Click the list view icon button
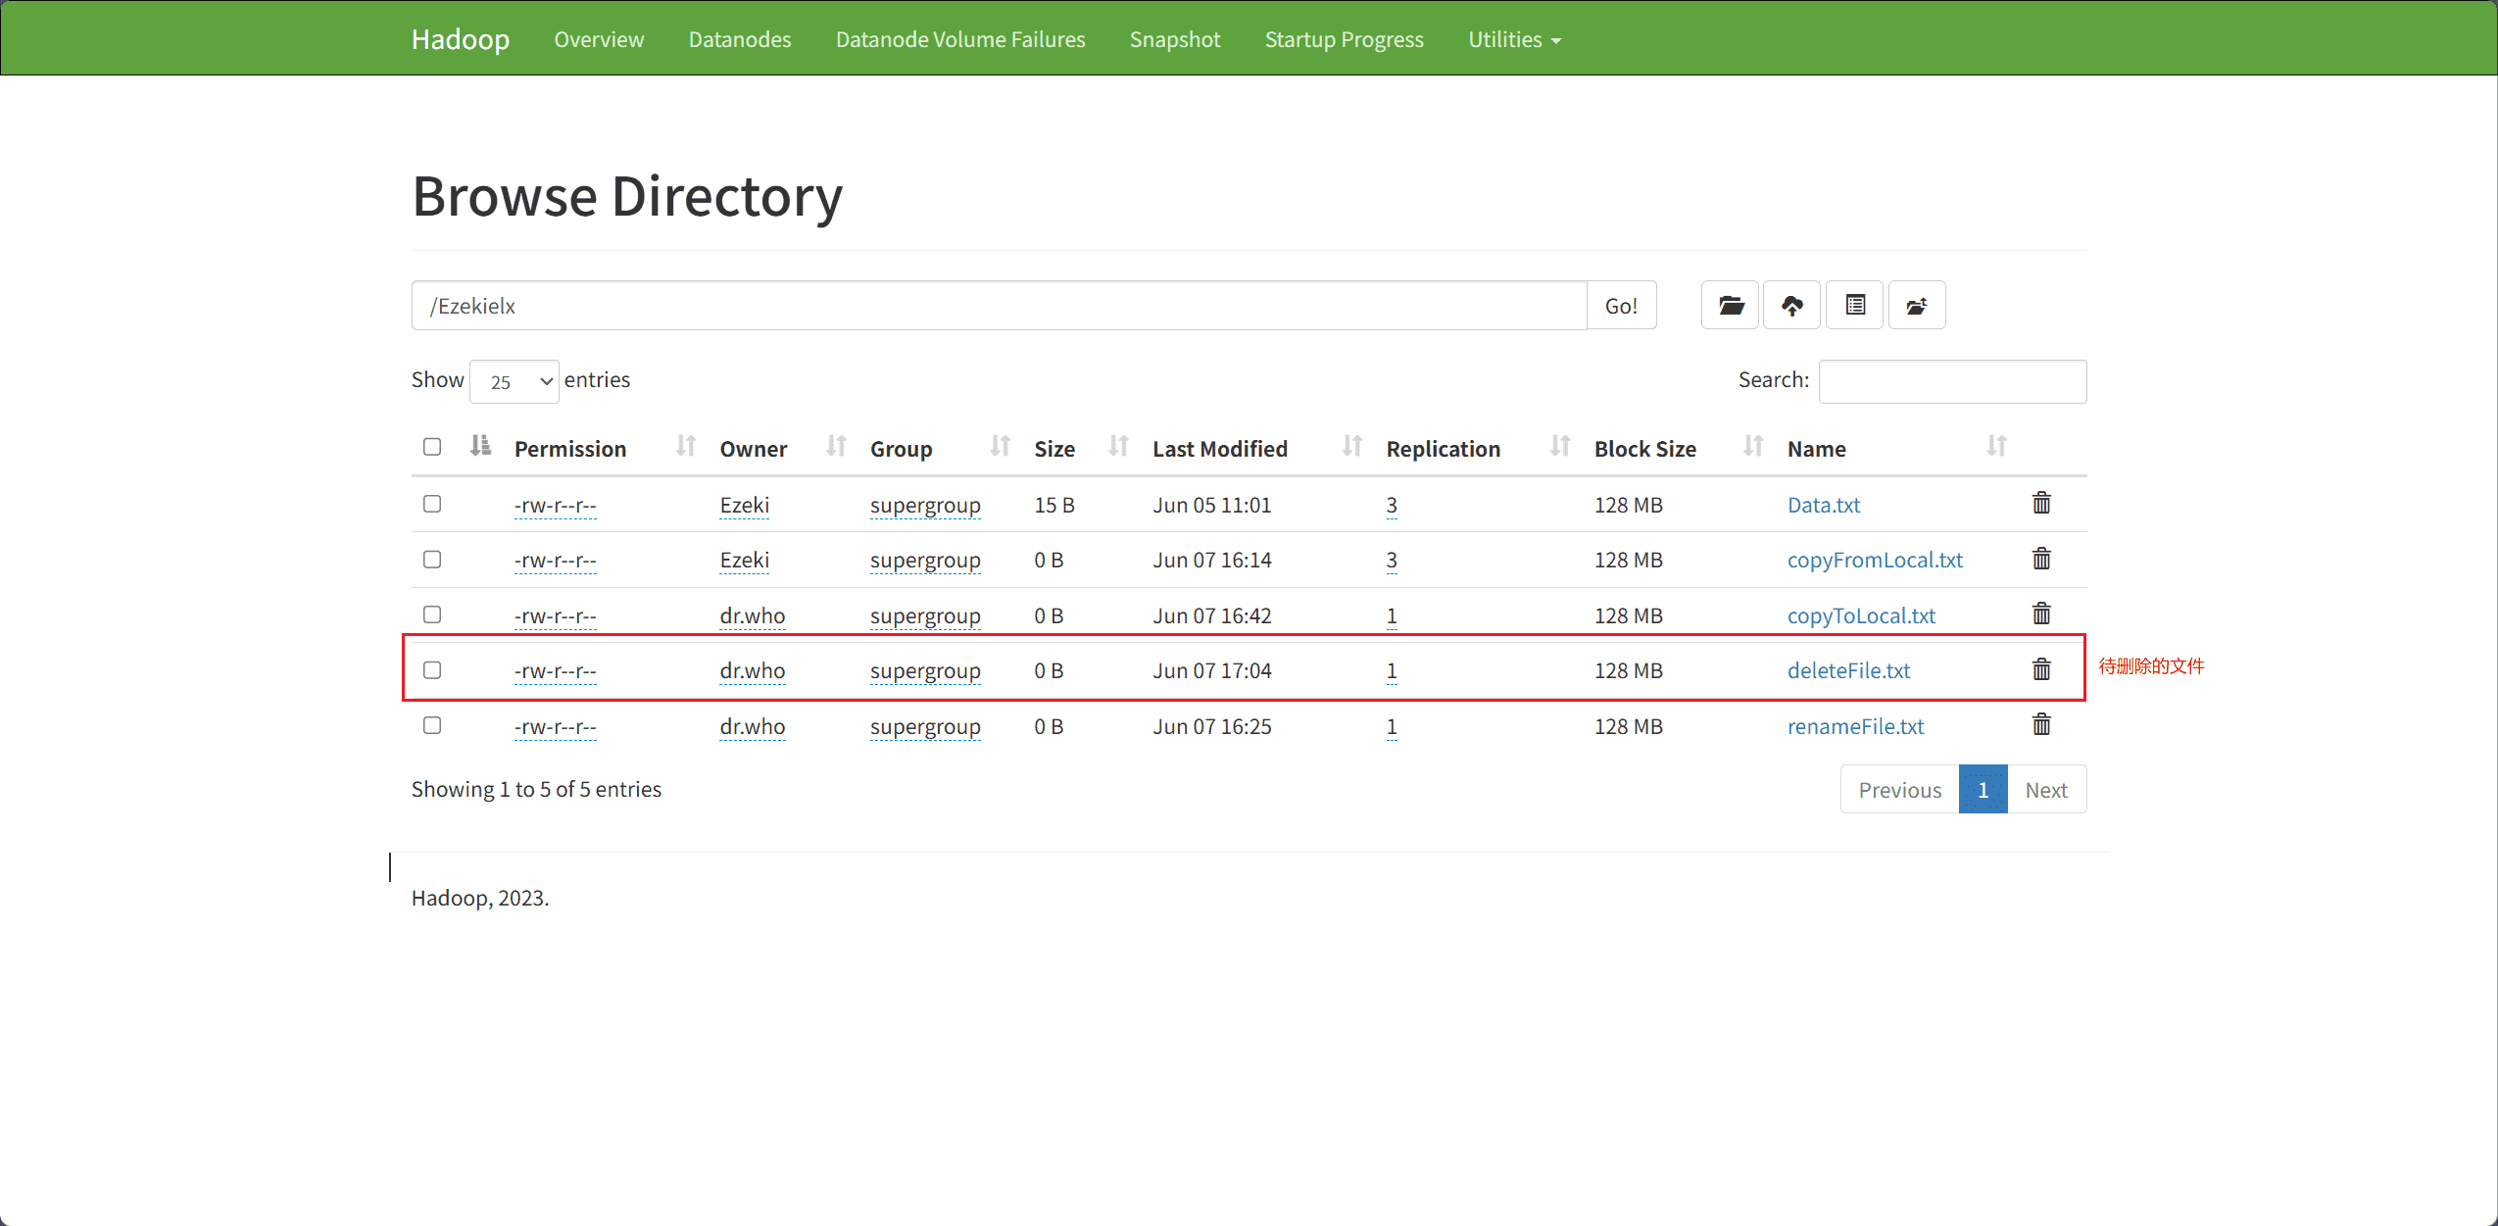 1855,306
